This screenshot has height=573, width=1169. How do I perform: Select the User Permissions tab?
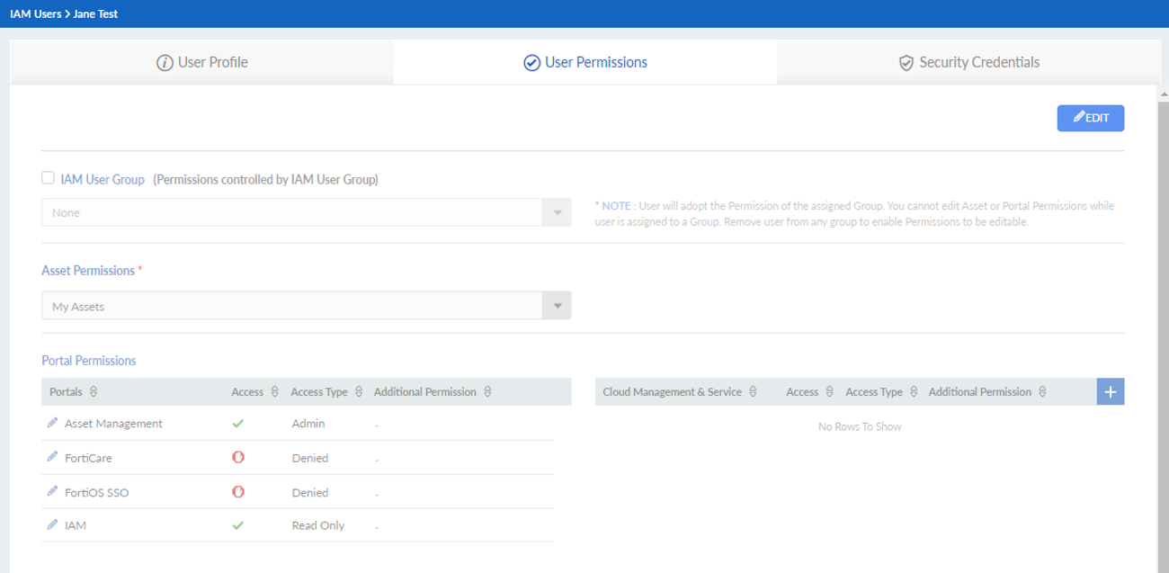585,63
